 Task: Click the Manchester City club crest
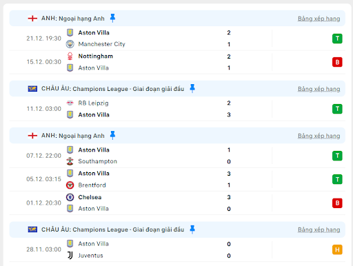click(x=70, y=44)
